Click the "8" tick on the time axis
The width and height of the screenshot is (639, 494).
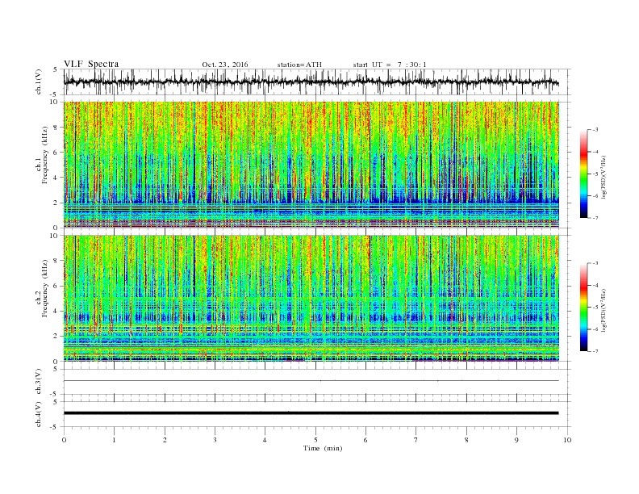tap(466, 440)
